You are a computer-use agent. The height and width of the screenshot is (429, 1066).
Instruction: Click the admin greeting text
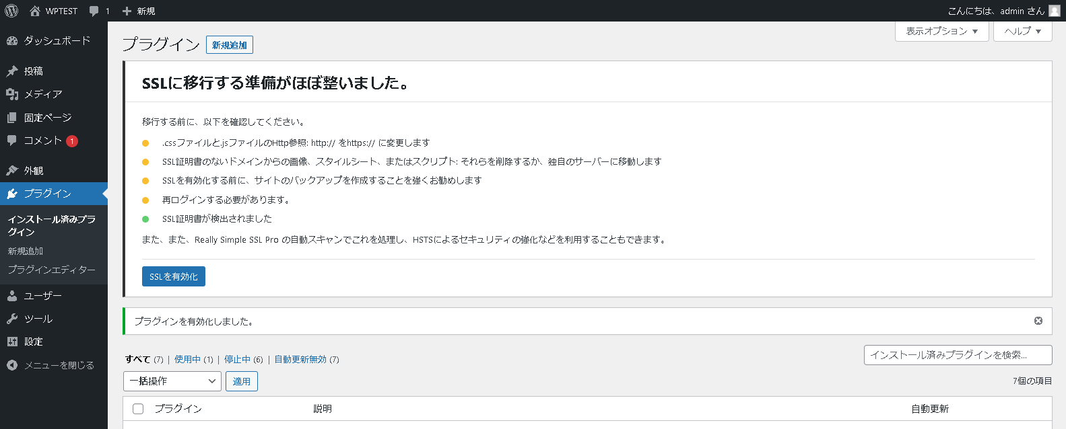click(x=996, y=11)
